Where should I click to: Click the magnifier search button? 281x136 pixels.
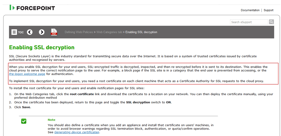point(271,22)
